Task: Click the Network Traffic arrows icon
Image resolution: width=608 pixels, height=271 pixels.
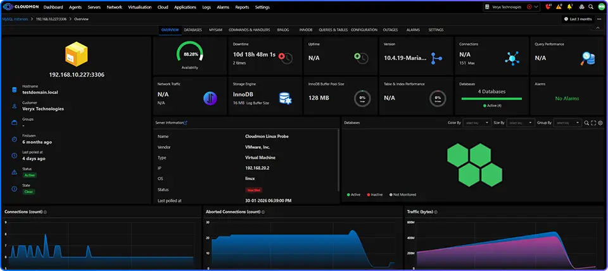Action: 210,98
